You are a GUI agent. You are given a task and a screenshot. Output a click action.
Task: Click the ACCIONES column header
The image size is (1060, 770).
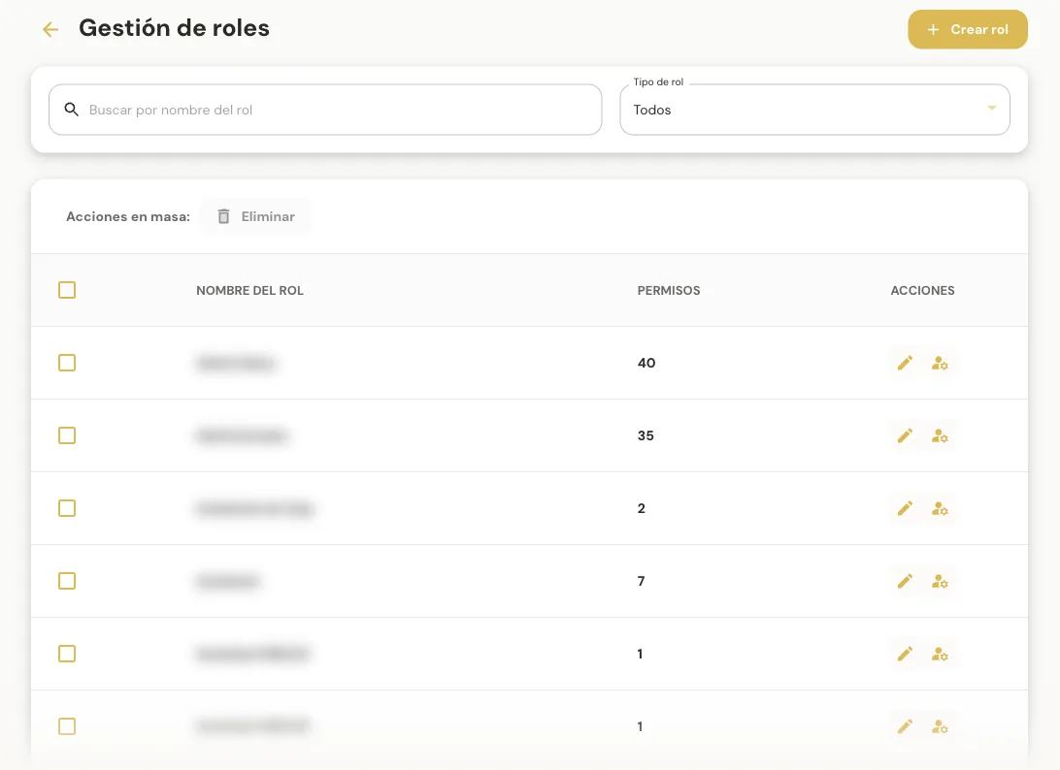pos(922,290)
